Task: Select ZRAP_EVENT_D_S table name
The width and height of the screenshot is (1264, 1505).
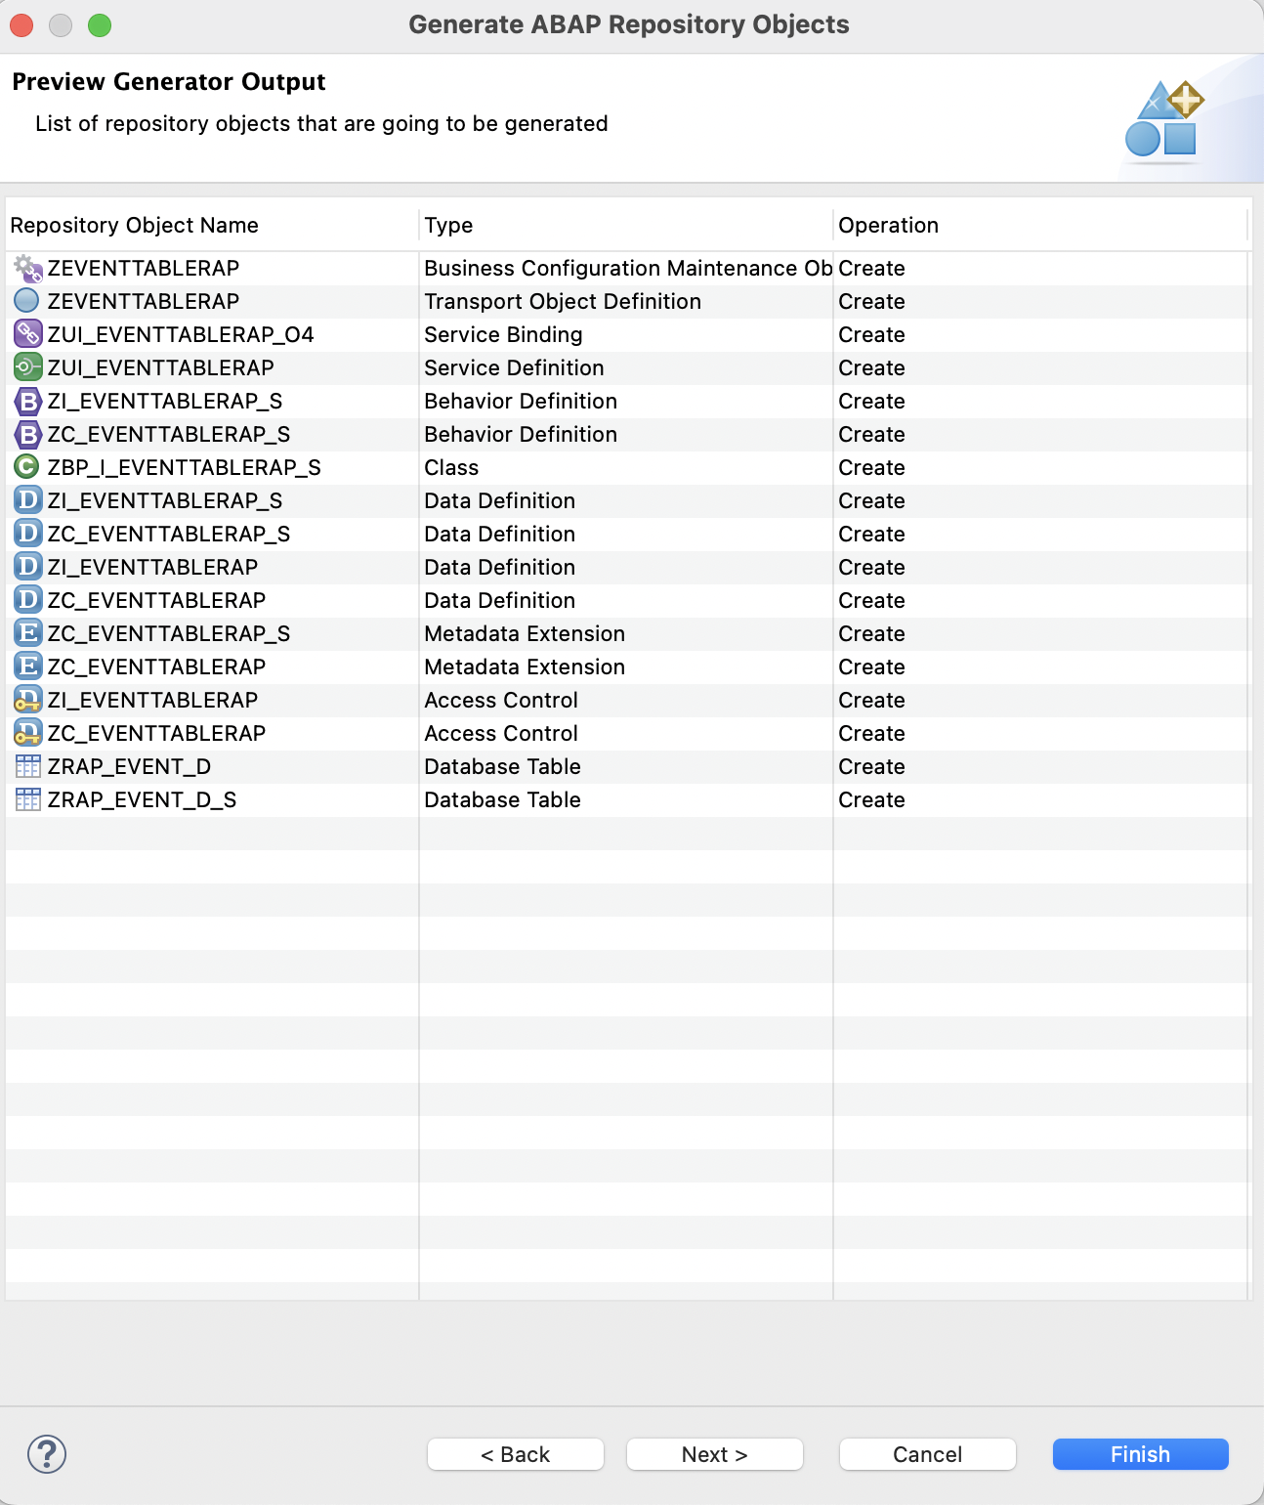Action: point(142,799)
